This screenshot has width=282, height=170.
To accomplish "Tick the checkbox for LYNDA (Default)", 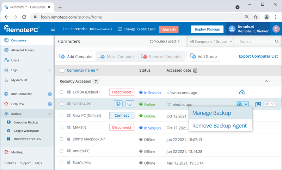I will (62, 92).
